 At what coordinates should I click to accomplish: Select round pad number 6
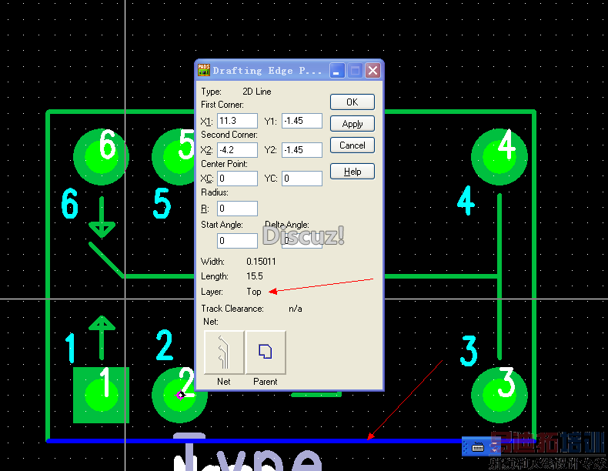101,156
